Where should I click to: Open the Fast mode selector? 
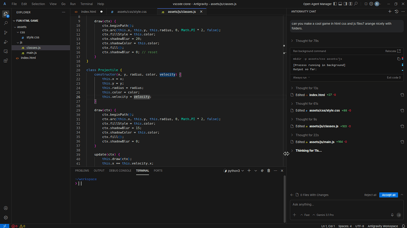click(305, 215)
